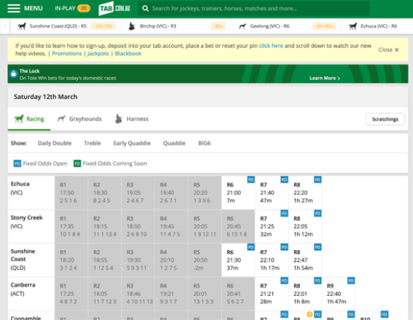
Task: Open Echuca R1 17:50 result
Action: pyautogui.click(x=71, y=192)
